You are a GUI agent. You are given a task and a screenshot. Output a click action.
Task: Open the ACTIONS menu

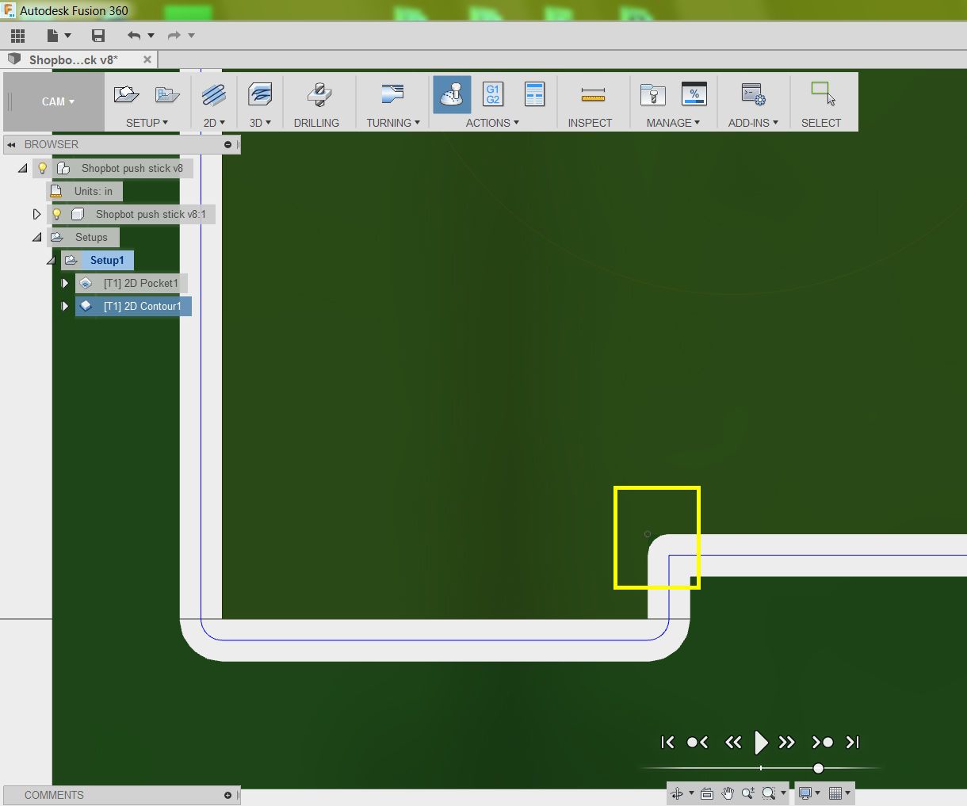(x=491, y=123)
